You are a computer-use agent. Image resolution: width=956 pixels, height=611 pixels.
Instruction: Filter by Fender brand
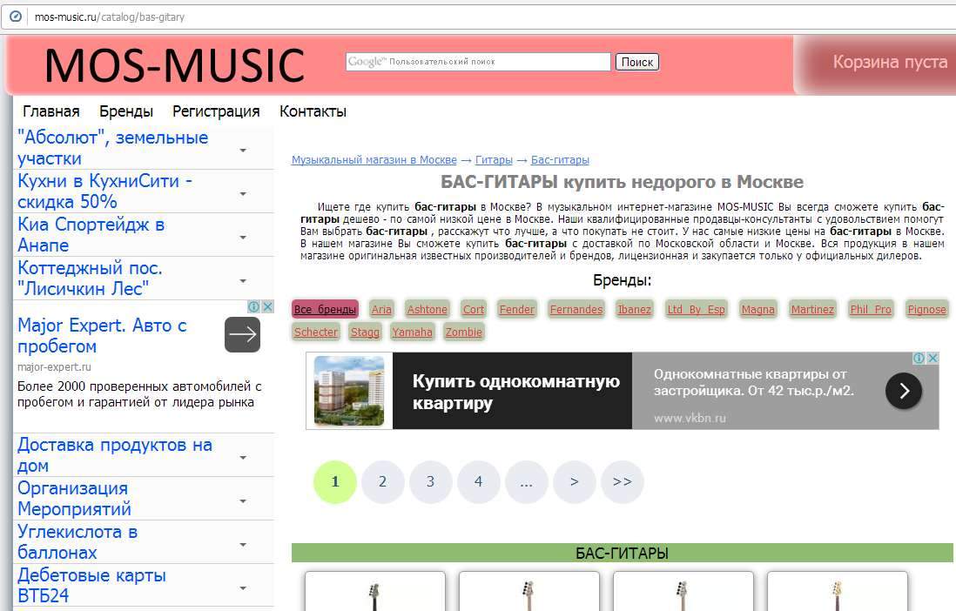tap(516, 309)
